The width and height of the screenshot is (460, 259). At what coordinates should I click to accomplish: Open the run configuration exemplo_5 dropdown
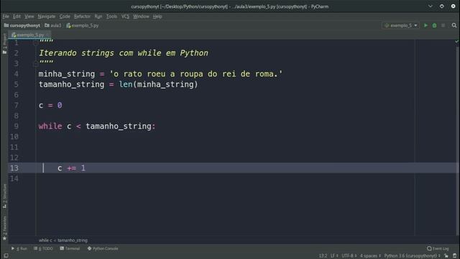pyautogui.click(x=401, y=26)
